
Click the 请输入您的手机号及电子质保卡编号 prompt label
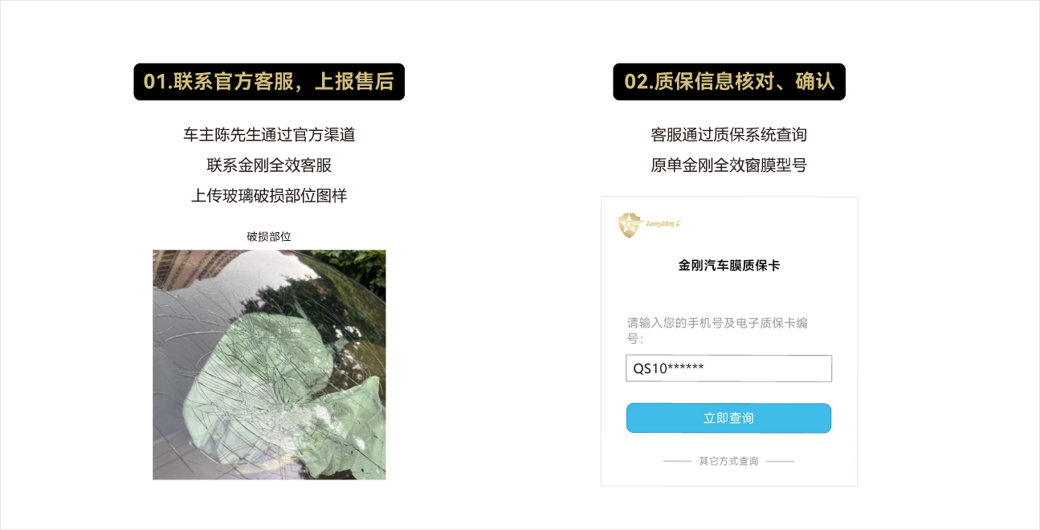click(x=717, y=331)
